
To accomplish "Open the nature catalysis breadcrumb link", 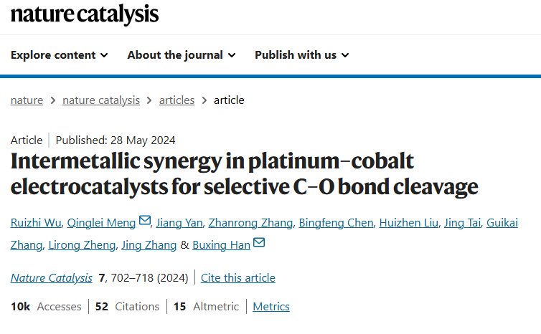I will (x=101, y=100).
